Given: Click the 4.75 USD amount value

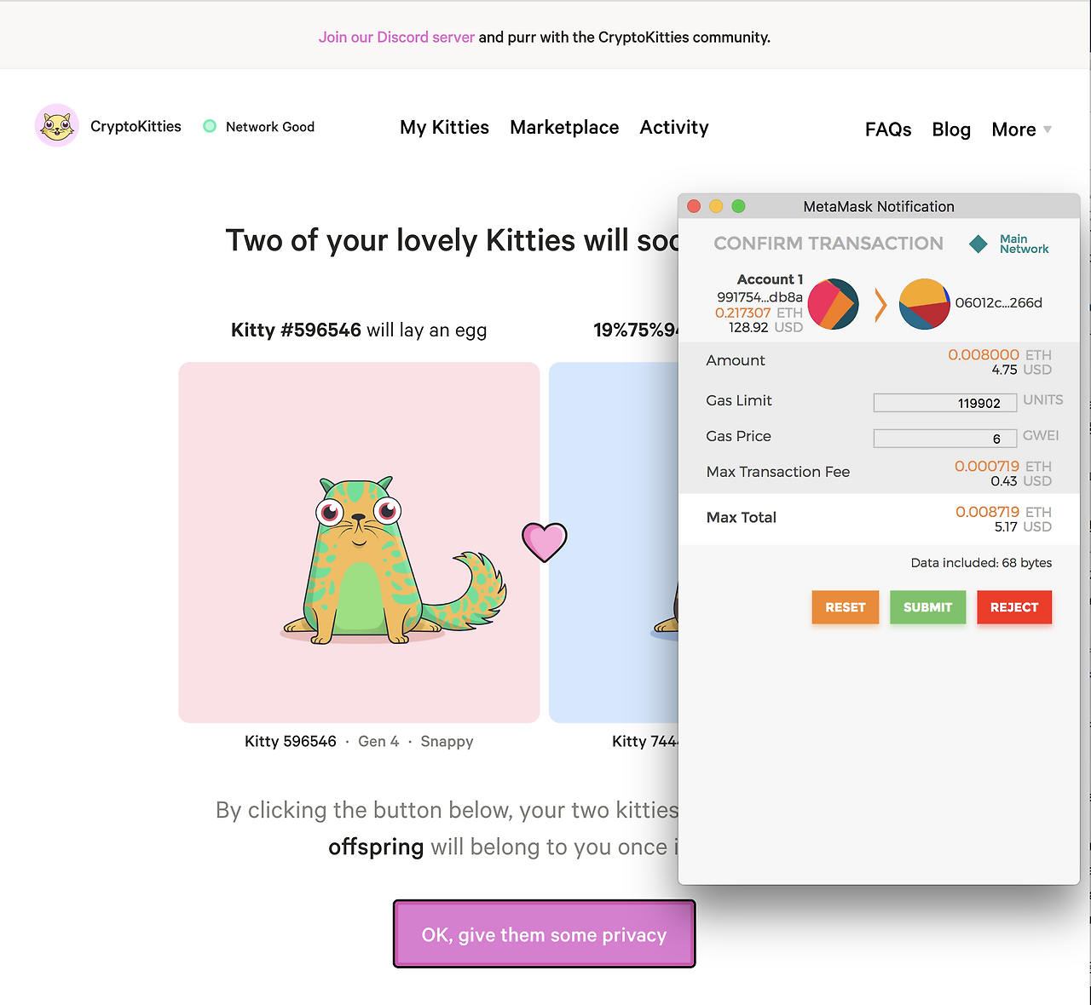Looking at the screenshot, I should tap(1021, 370).
